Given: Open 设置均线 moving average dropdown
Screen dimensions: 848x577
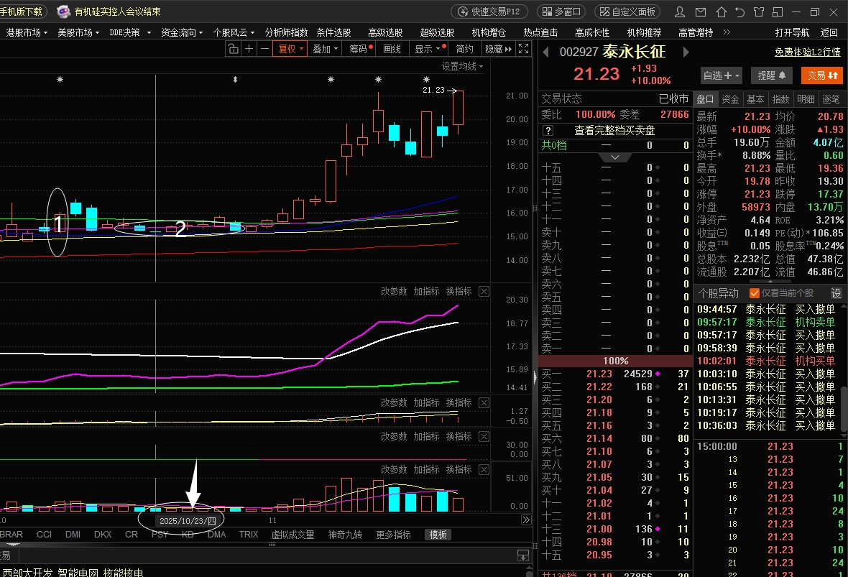Looking at the screenshot, I should tap(462, 66).
